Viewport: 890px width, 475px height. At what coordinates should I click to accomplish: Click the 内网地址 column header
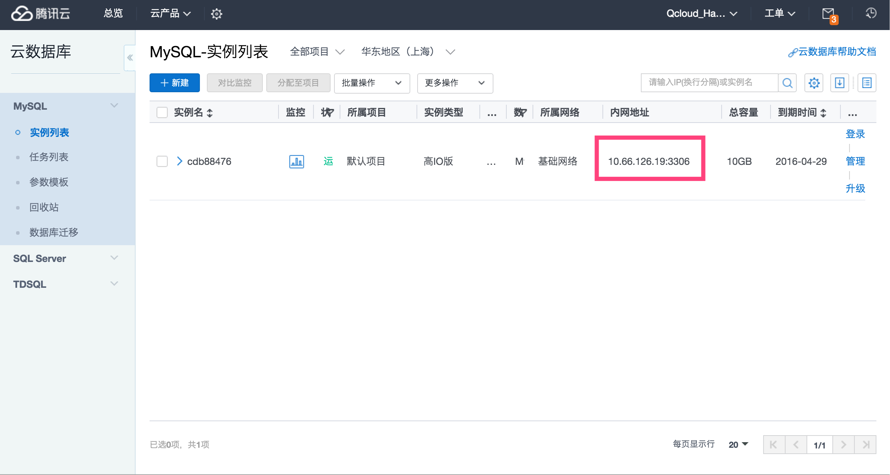(629, 112)
